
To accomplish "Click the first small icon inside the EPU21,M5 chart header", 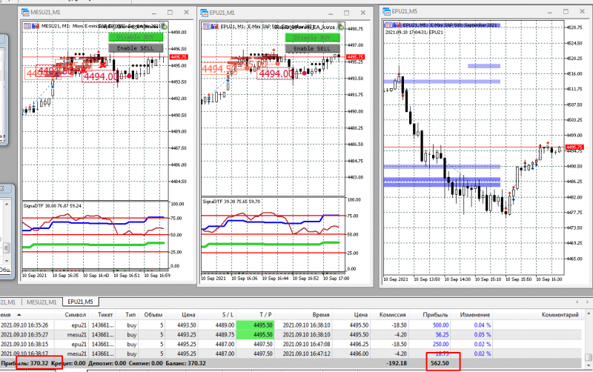I will coord(388,25).
